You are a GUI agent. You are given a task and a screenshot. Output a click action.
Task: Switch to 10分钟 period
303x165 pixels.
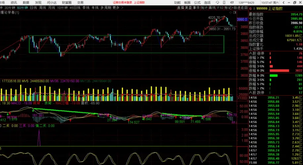point(62,8)
